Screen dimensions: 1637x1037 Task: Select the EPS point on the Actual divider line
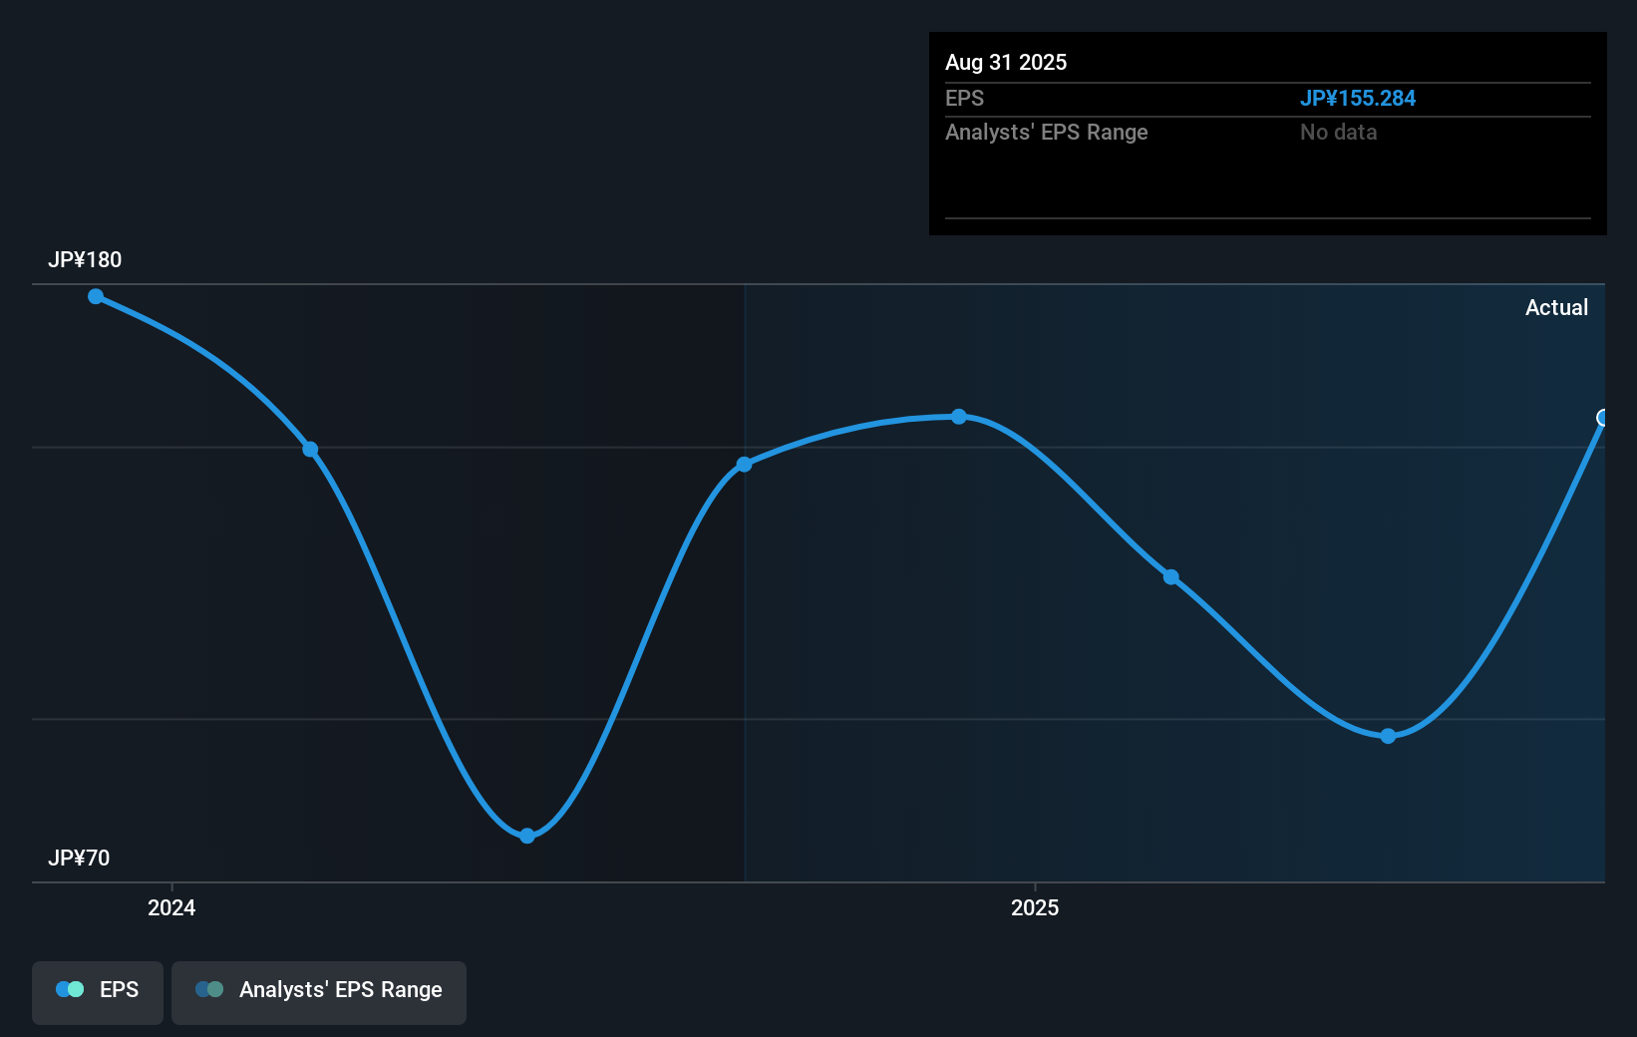point(744,465)
